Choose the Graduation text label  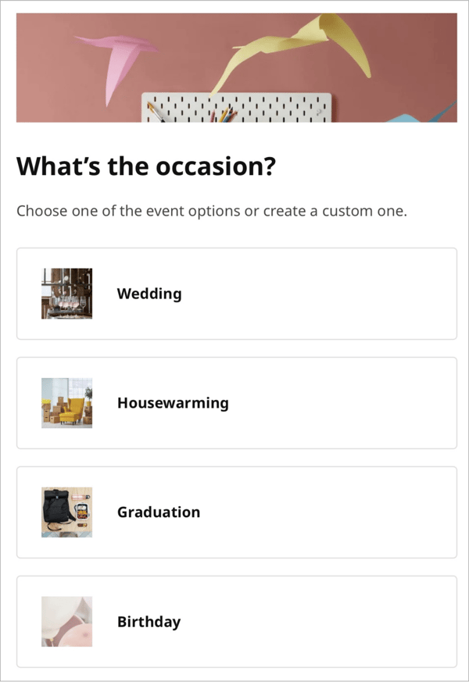[159, 512]
